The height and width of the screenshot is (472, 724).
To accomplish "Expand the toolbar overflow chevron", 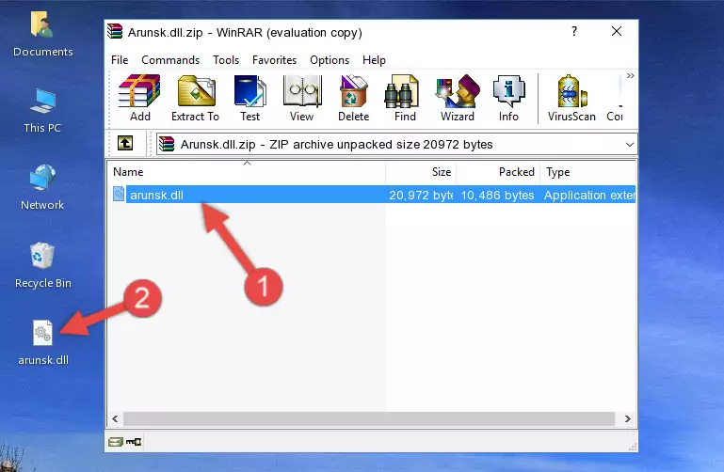I will [630, 75].
